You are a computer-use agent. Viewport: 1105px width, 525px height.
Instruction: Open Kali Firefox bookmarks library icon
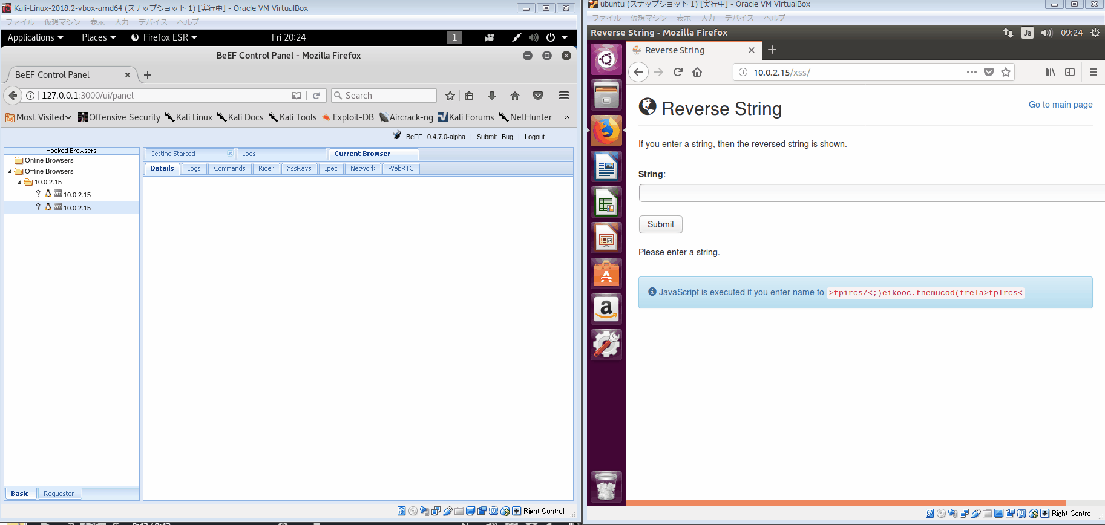tap(469, 96)
